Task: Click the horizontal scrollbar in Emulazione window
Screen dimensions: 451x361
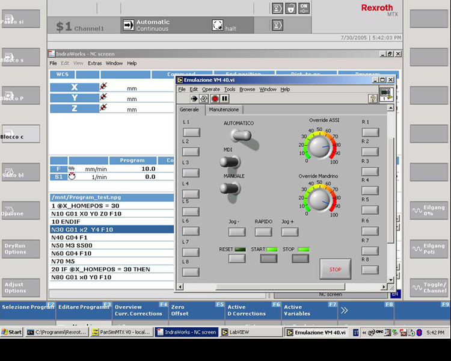Action: (x=280, y=287)
